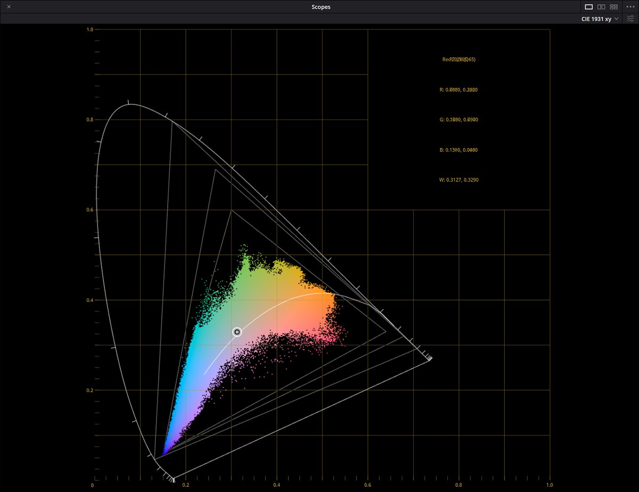Click the 0.8 label on the horizontal axis

coord(458,485)
